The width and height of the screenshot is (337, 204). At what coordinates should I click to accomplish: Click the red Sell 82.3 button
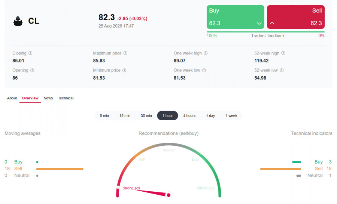coord(296,17)
